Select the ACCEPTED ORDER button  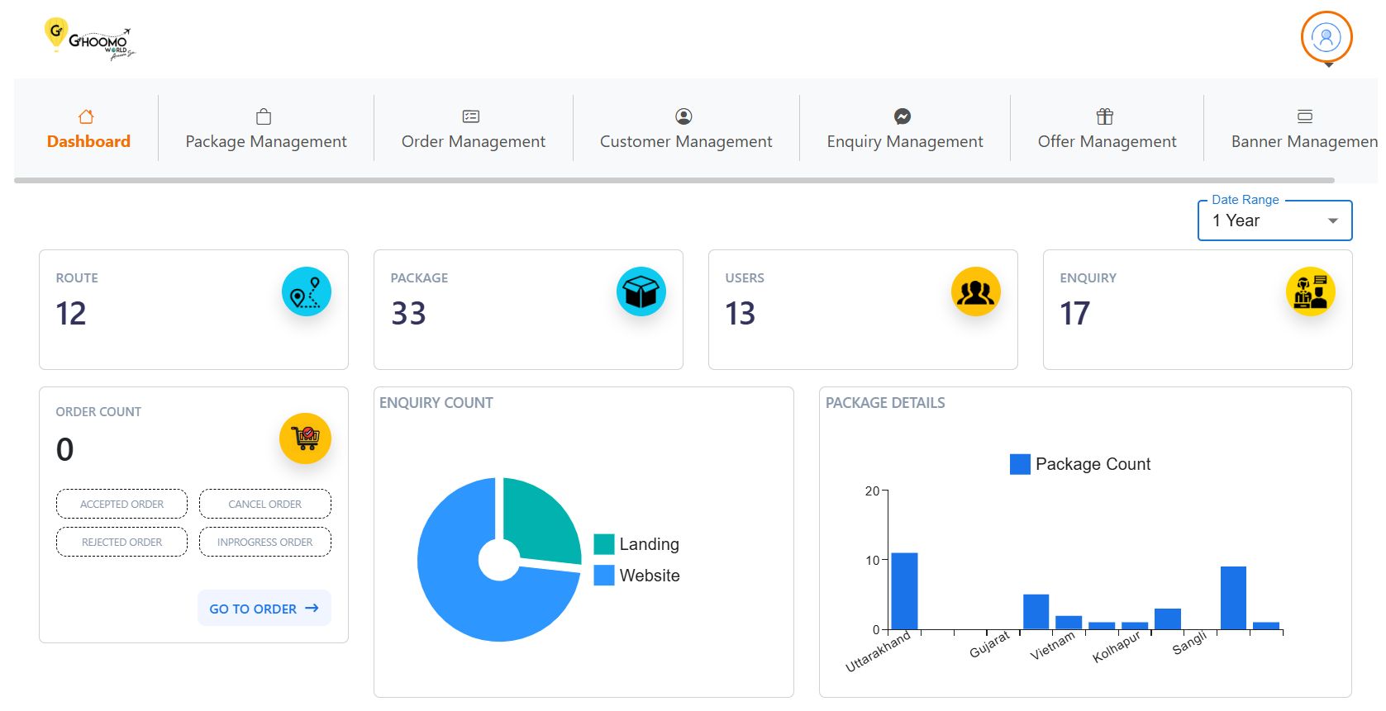[x=121, y=504]
